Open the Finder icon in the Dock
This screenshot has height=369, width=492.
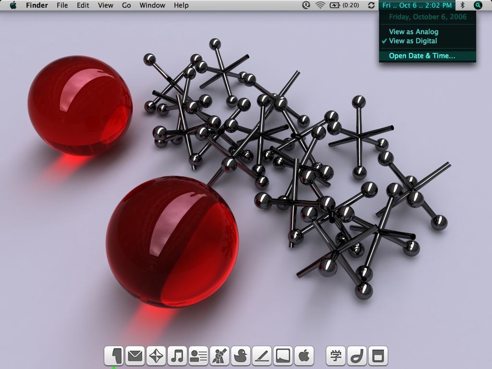[x=114, y=356]
